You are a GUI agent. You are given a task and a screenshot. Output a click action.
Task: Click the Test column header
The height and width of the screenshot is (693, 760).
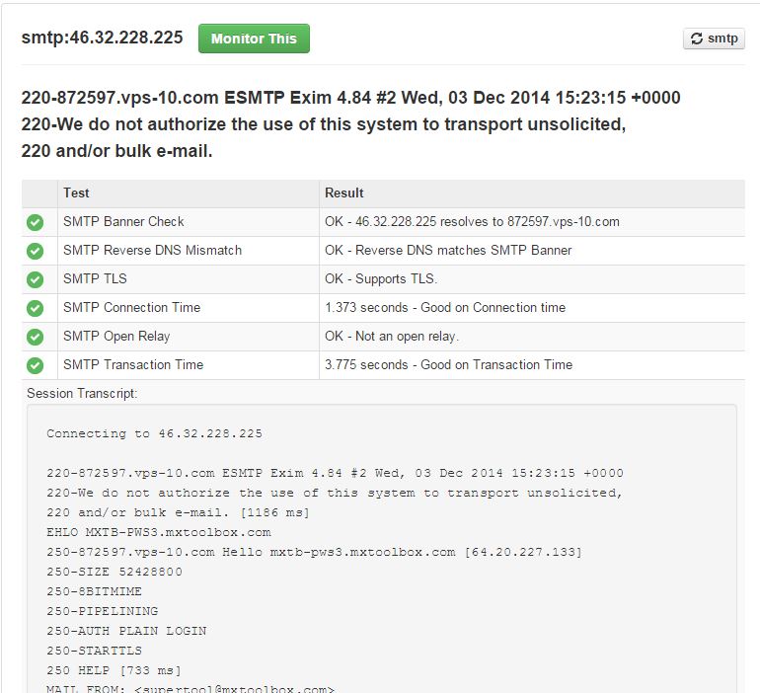(76, 193)
